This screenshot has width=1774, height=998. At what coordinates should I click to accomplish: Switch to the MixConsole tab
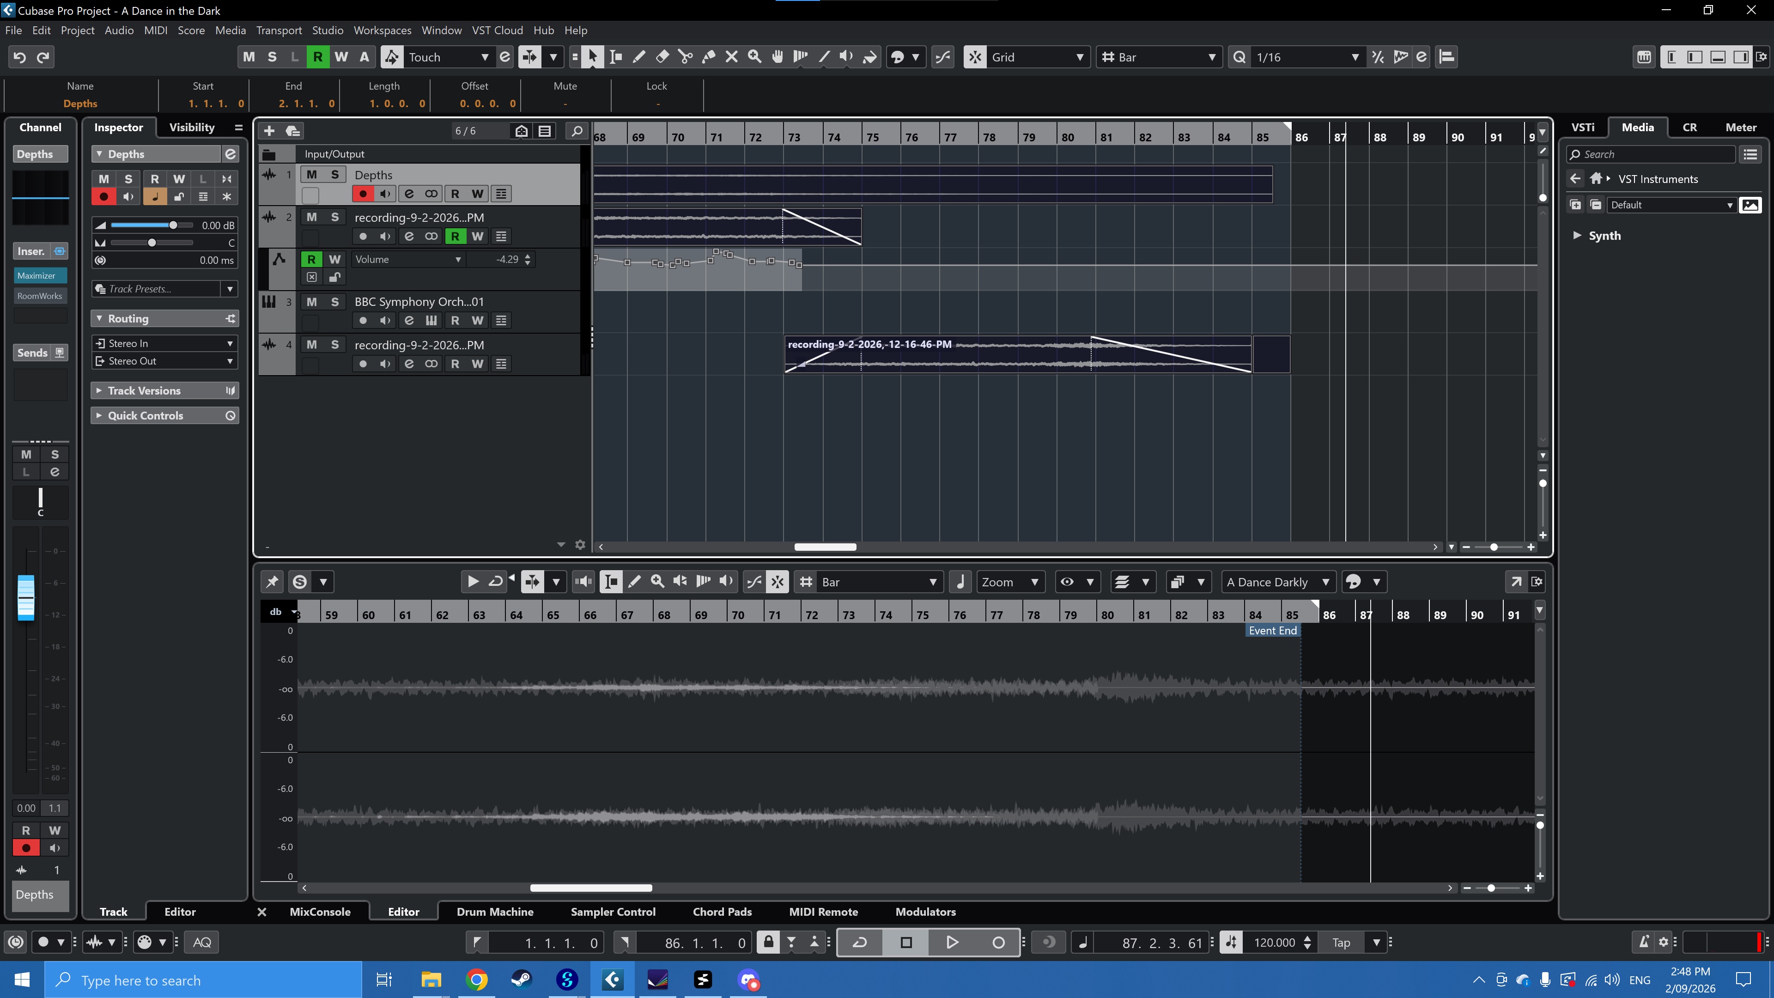(x=320, y=912)
